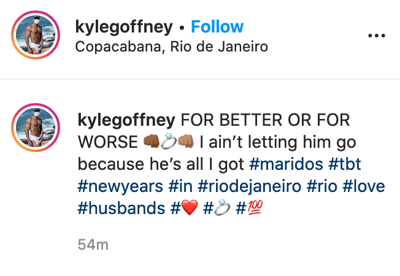Click the ring emoji in caption text
This screenshot has width=400, height=276.
click(169, 141)
